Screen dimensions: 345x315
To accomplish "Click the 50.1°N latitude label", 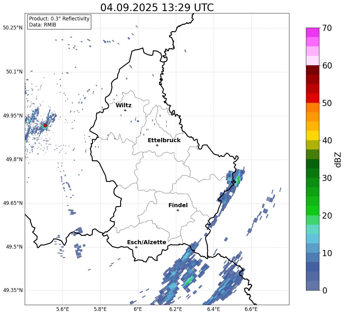I will click(x=14, y=72).
